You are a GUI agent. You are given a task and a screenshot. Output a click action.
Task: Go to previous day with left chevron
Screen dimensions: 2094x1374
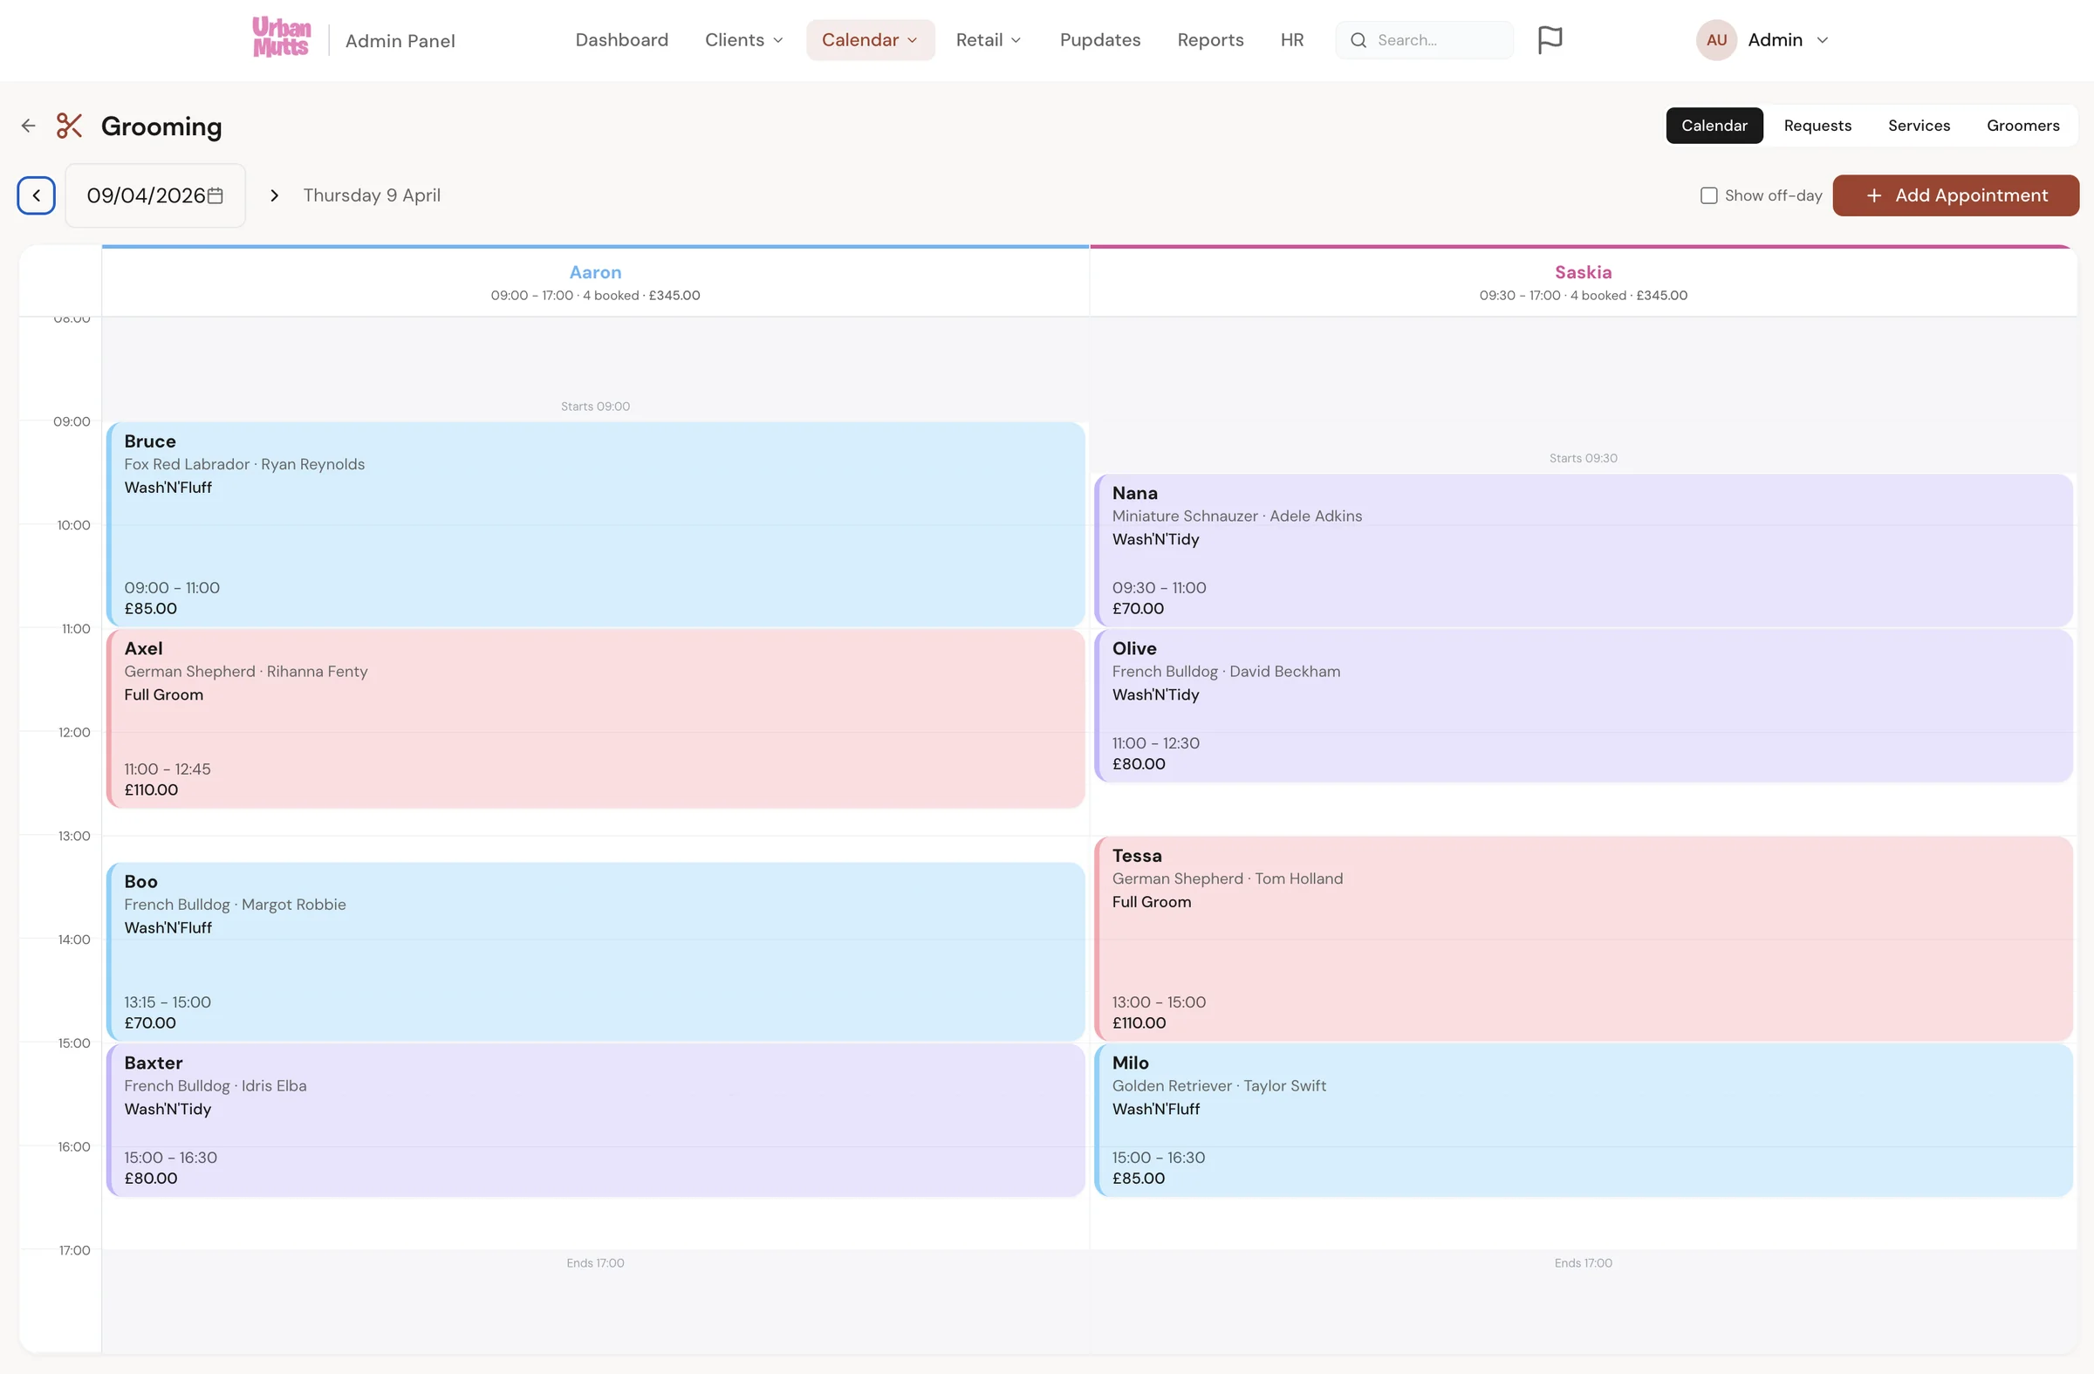pyautogui.click(x=36, y=195)
